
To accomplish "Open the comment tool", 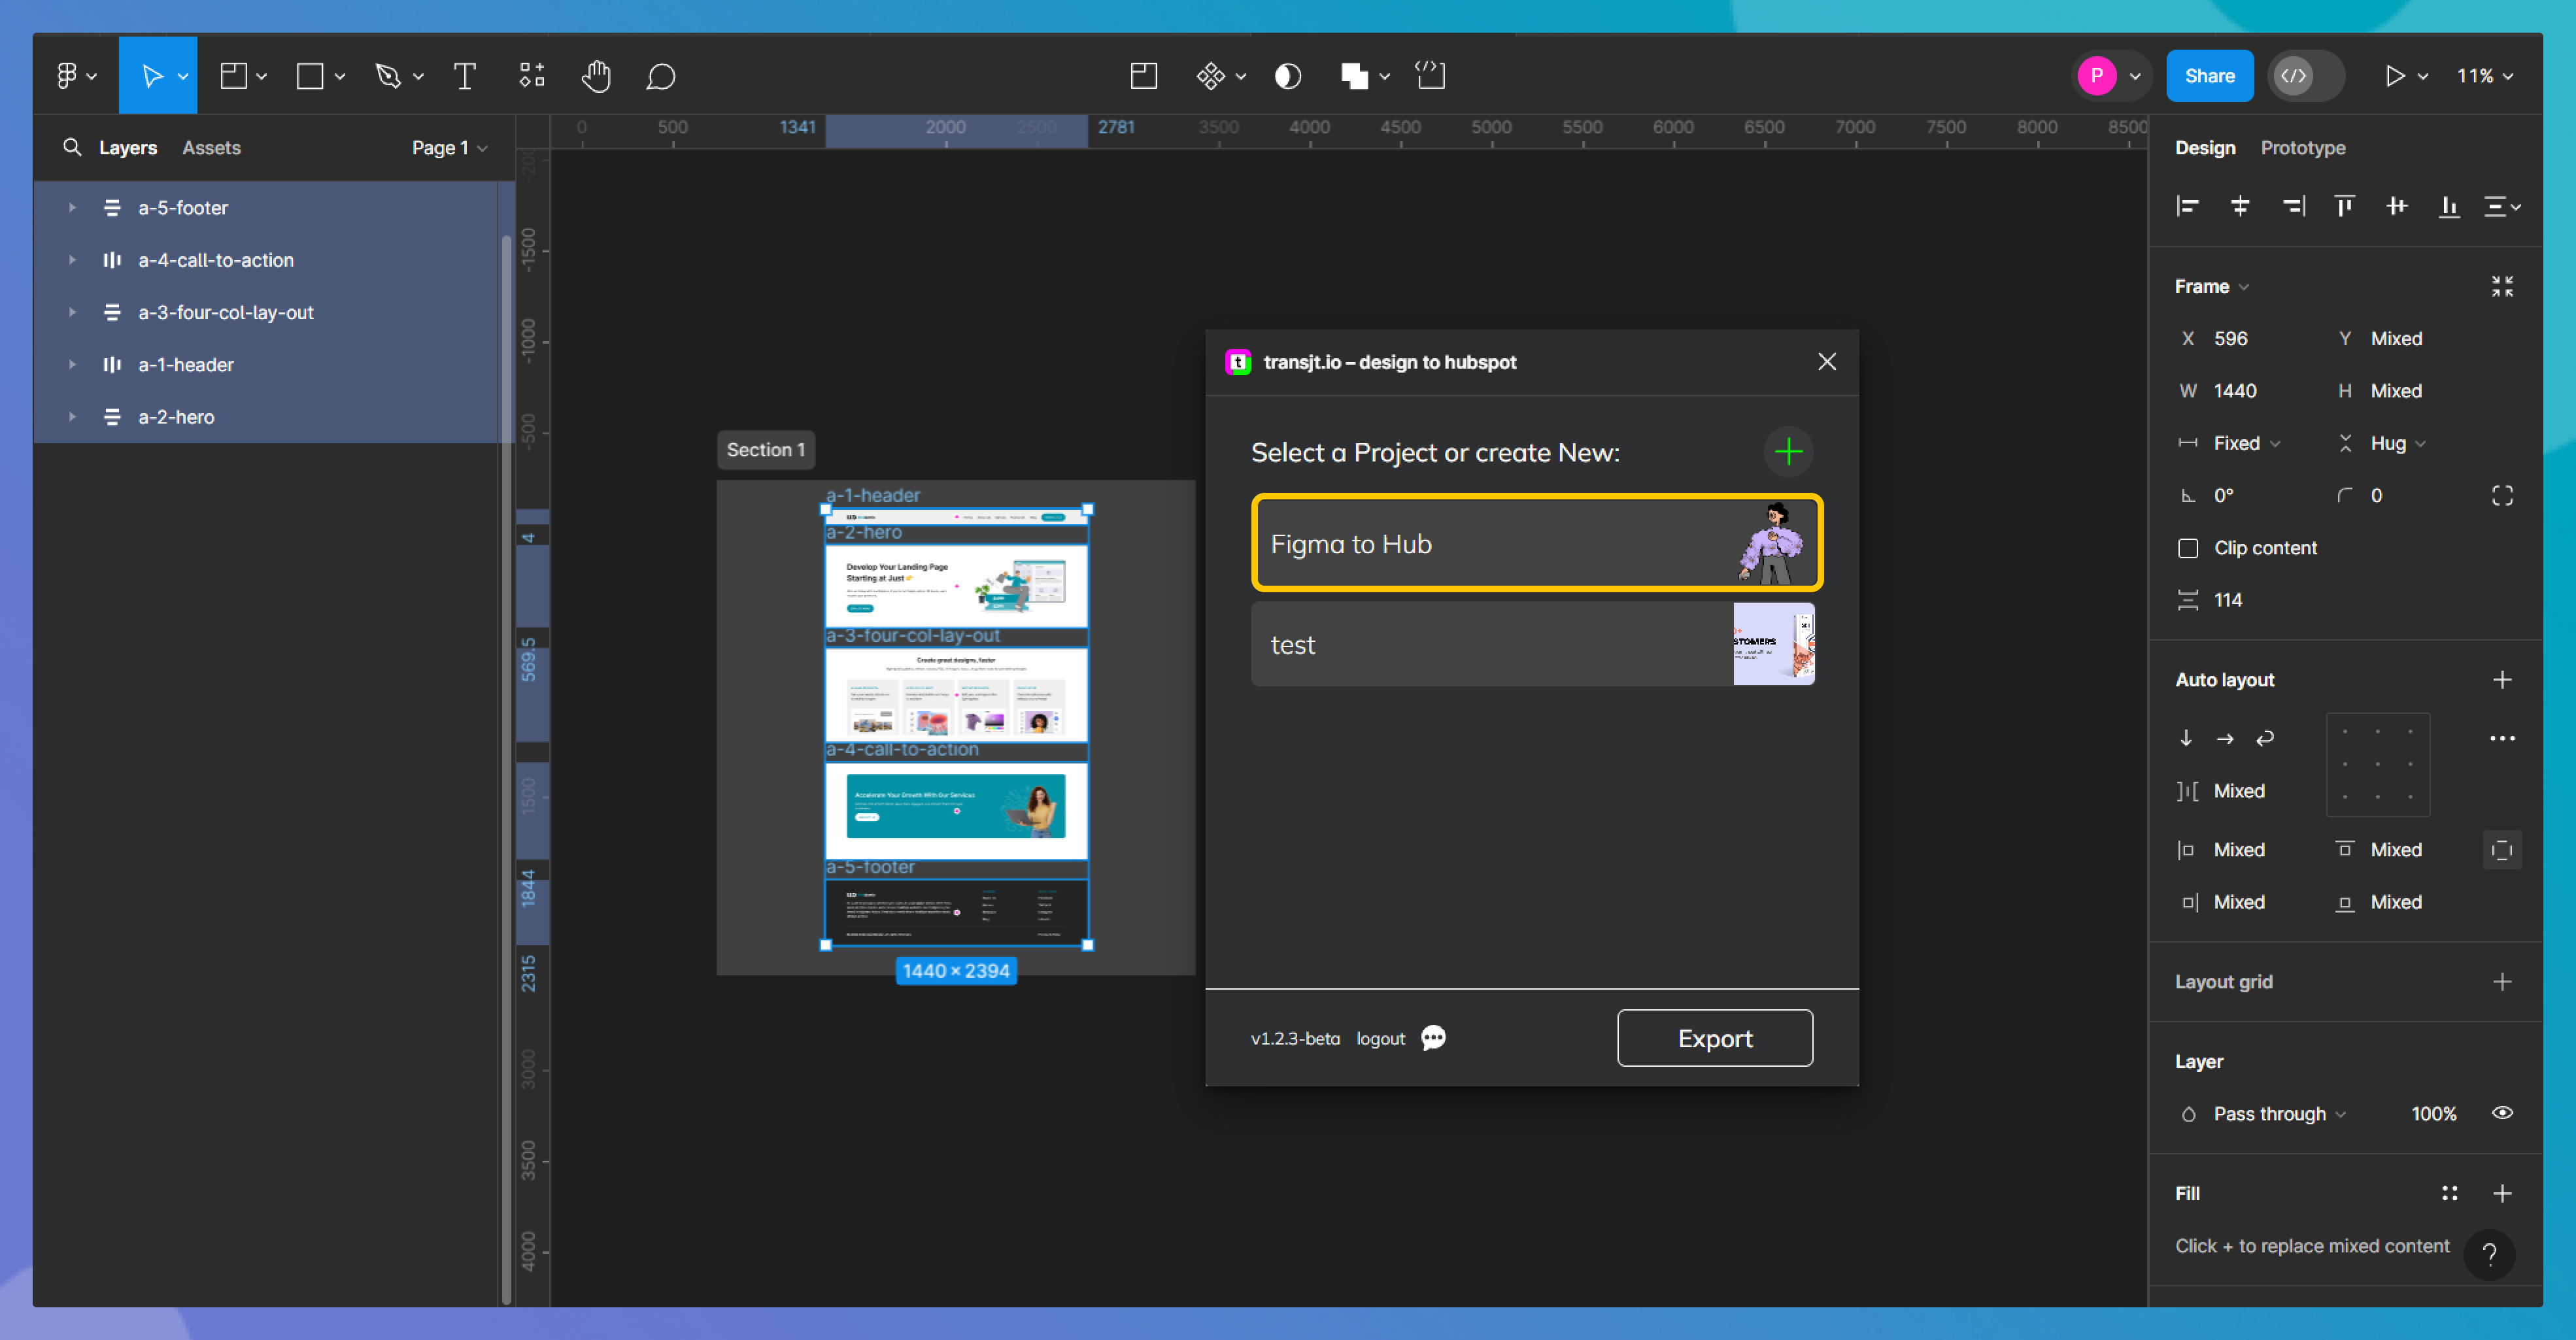I will coord(660,75).
